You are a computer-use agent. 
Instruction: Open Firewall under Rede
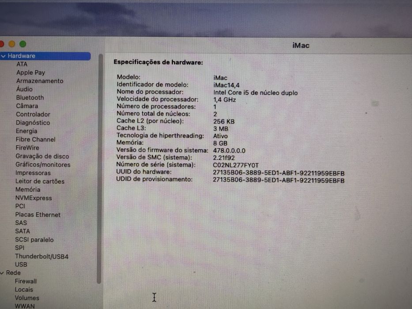(26, 281)
